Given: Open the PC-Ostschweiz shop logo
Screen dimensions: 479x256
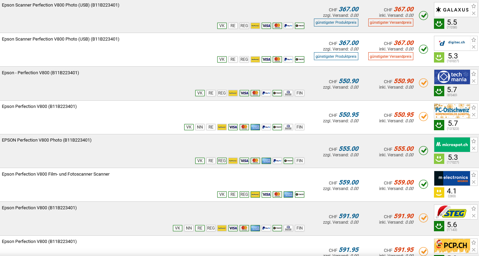Looking at the screenshot, I should click(x=452, y=111).
